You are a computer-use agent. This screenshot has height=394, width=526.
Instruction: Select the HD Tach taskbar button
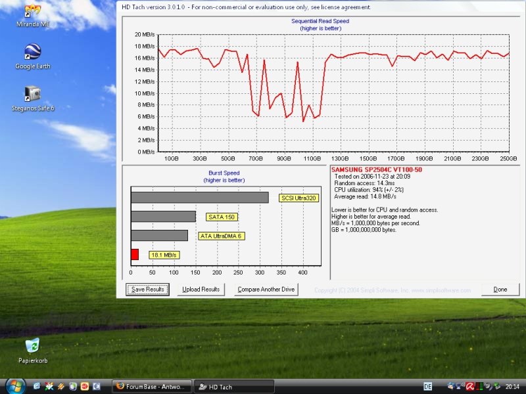pyautogui.click(x=234, y=387)
